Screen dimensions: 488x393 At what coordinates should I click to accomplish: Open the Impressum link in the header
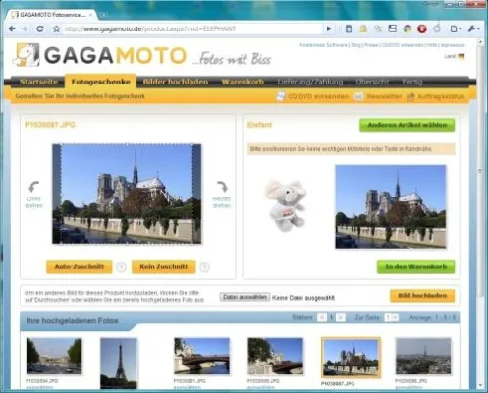point(453,45)
